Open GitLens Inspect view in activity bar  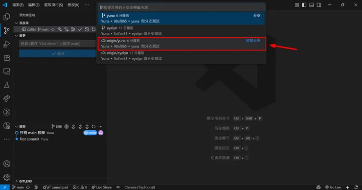tap(7, 126)
